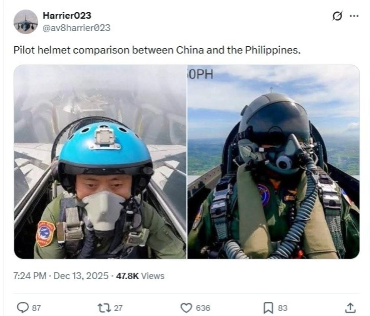This screenshot has height=316, width=370.
Task: Bookmark this post
Action: click(268, 308)
